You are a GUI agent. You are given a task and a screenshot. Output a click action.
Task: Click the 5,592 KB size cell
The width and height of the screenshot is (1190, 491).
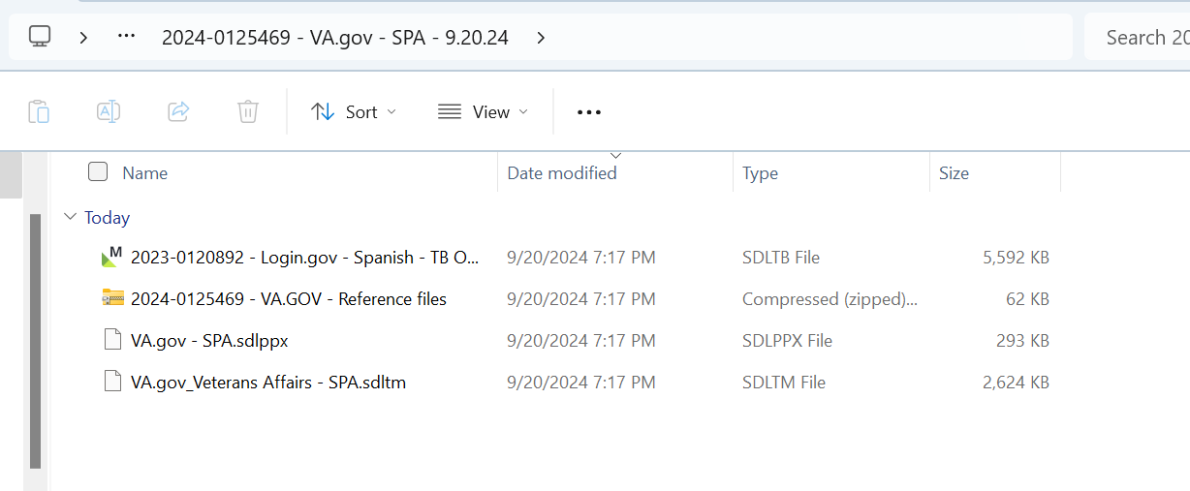(1016, 258)
